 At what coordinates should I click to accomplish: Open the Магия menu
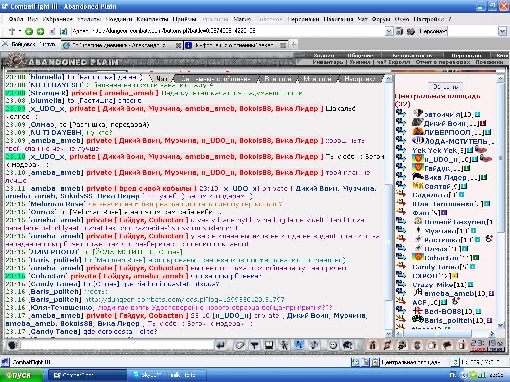242,19
